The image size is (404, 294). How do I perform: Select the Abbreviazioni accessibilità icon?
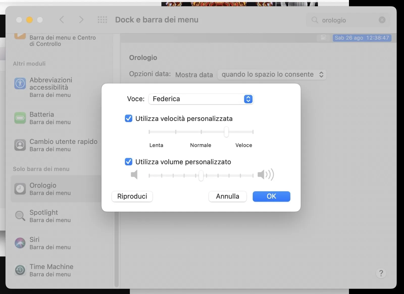tap(20, 84)
